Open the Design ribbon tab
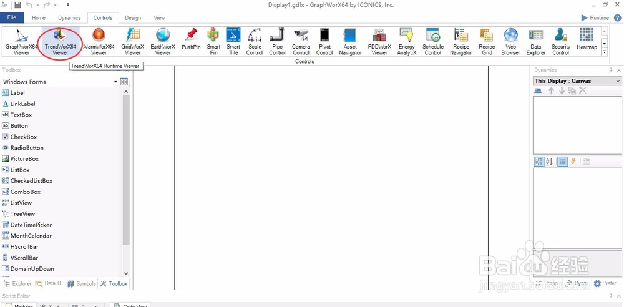Screen dimensions: 624x307 pyautogui.click(x=133, y=17)
